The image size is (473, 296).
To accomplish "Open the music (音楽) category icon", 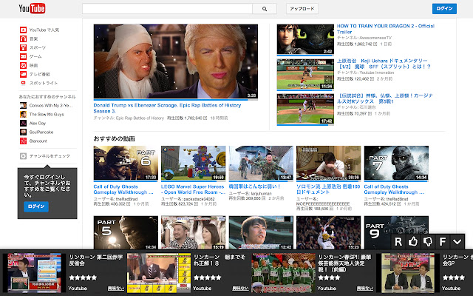I will [23, 38].
